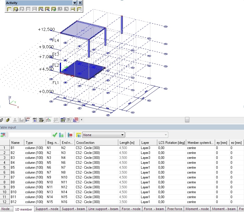Click the activity icon with XY selection arrow
The height and width of the screenshot is (212, 244).
(41, 9)
